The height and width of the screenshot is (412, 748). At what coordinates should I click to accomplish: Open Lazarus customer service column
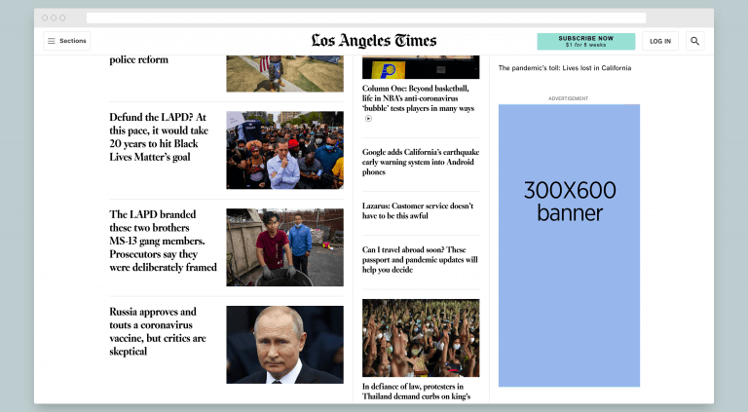coord(418,210)
